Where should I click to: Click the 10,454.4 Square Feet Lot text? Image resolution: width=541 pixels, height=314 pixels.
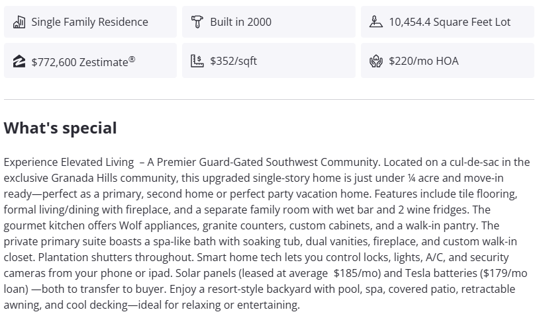pos(450,22)
